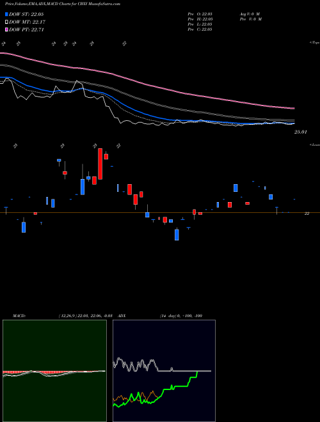Viewport: 320px width, 422px height.
Task: Click the 'Avg V: 0 M' volume text
Action: coord(250,13)
